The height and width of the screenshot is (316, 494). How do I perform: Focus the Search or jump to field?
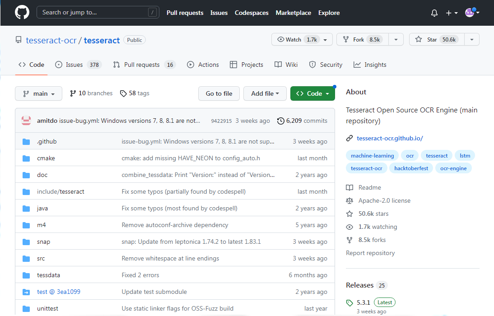(98, 13)
